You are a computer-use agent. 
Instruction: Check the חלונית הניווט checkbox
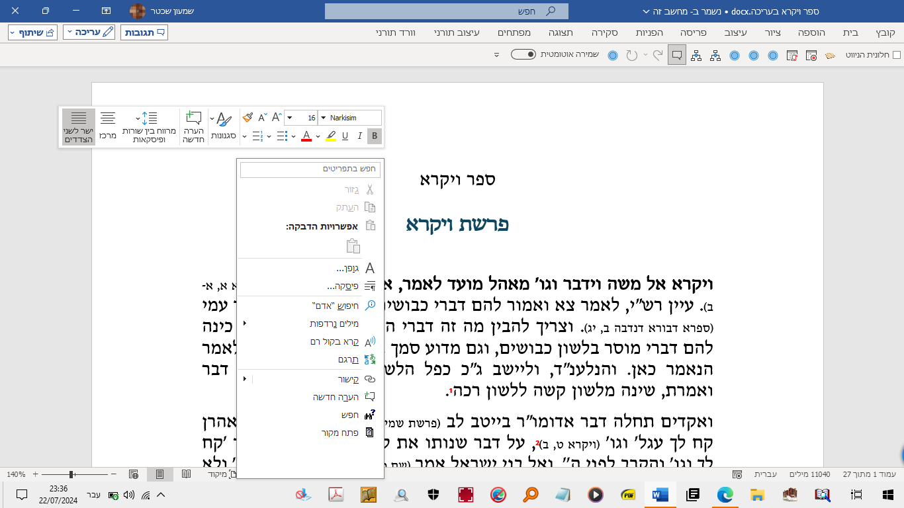point(896,56)
